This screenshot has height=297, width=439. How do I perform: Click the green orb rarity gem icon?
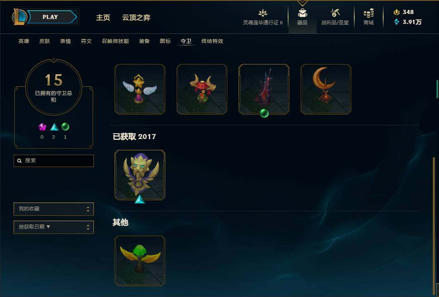coord(65,127)
